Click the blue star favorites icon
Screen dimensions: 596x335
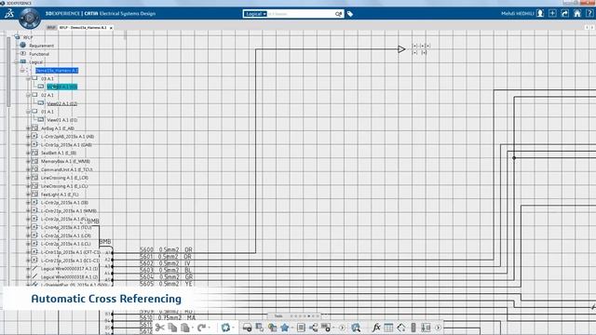[284, 328]
